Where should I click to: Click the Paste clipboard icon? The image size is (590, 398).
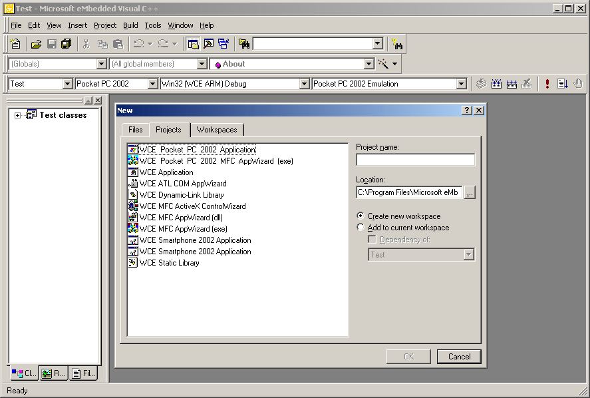point(118,44)
